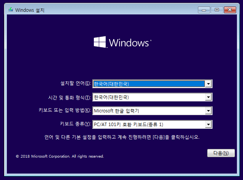
Task: Click the Microsoft Corporation copyright text
Action: click(x=60, y=156)
